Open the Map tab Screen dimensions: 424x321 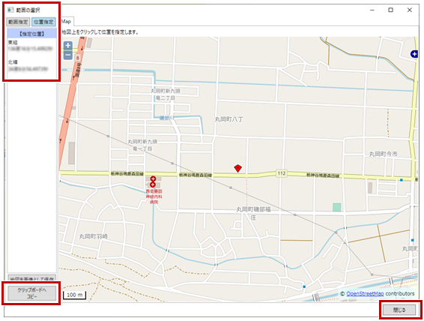66,22
